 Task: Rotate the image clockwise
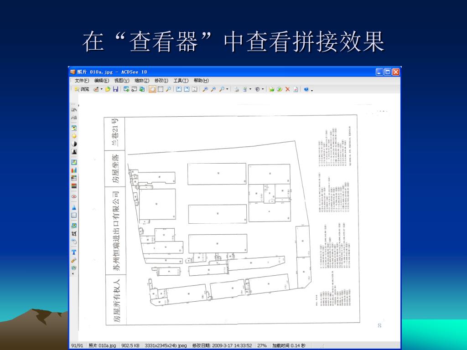(x=187, y=89)
